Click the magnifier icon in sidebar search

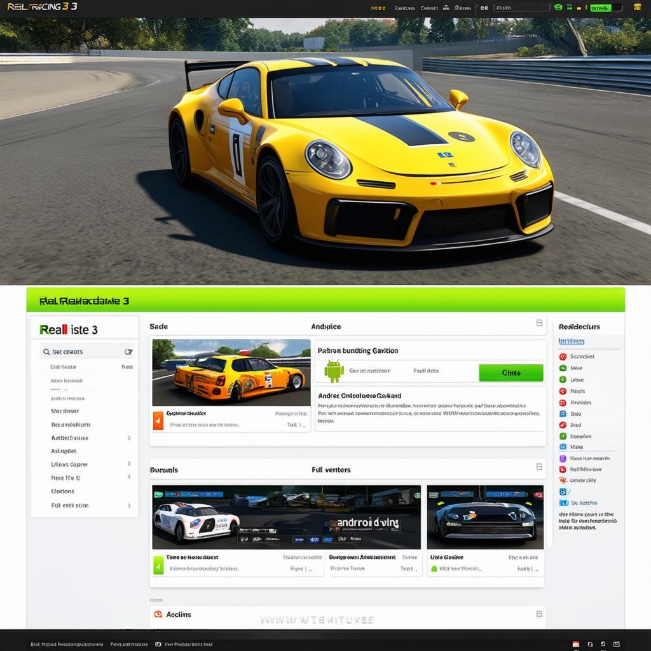(x=46, y=352)
